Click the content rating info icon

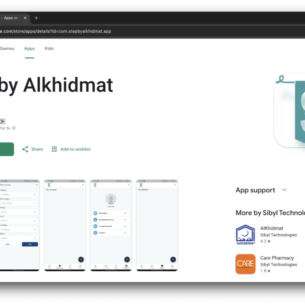[x=14, y=128]
